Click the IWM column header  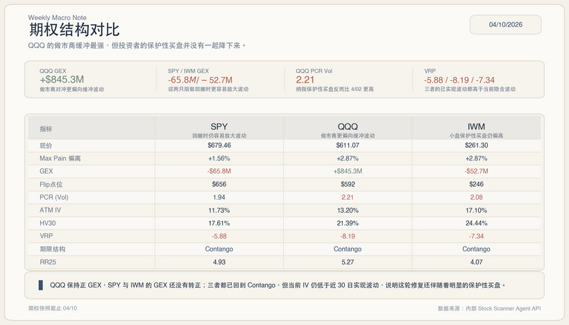476,126
